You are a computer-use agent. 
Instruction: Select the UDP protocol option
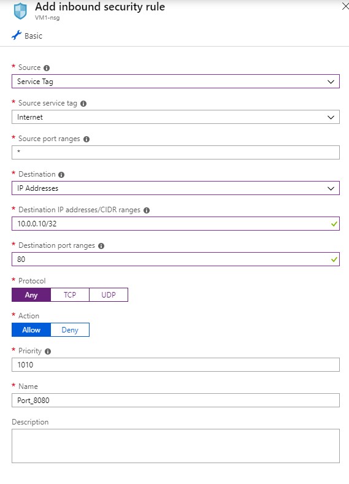click(x=109, y=295)
